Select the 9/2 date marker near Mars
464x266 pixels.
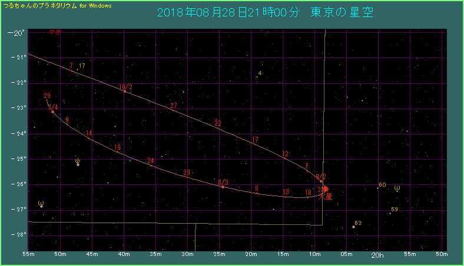coord(320,177)
